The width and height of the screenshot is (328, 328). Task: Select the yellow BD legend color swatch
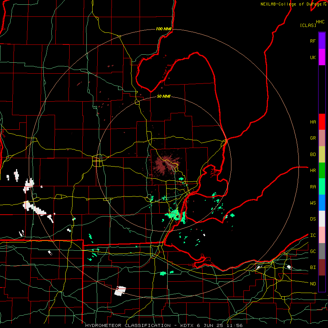click(x=322, y=155)
